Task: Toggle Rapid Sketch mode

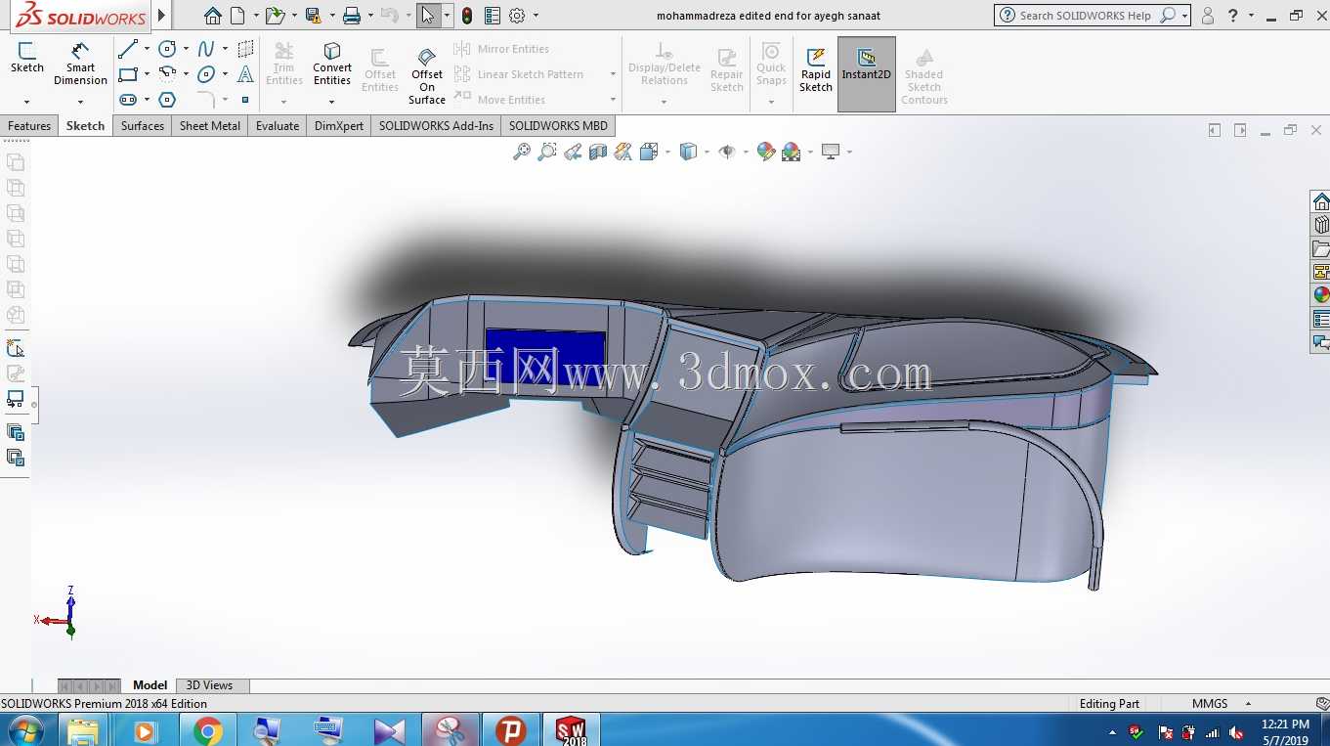Action: pos(816,70)
